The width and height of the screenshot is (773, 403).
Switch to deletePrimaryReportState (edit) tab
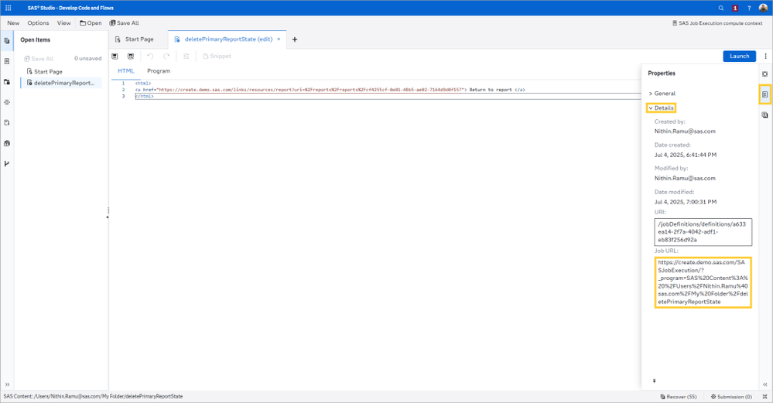227,39
